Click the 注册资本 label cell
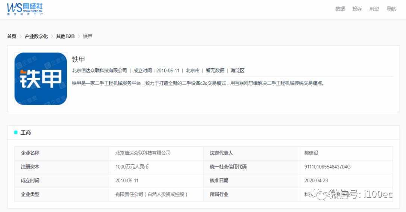 [x=62, y=167]
